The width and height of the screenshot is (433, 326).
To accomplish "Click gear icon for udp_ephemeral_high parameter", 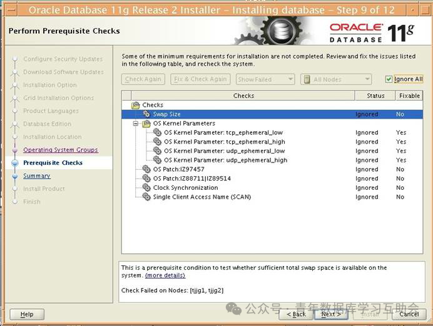I will pos(158,160).
